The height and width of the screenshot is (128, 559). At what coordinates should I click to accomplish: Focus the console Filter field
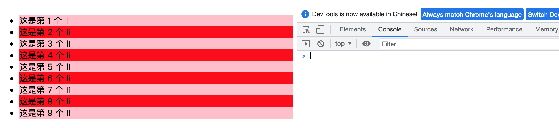(x=469, y=44)
